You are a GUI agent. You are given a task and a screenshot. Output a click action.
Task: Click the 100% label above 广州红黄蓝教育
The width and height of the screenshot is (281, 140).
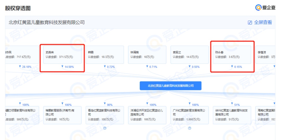(x=195, y=105)
